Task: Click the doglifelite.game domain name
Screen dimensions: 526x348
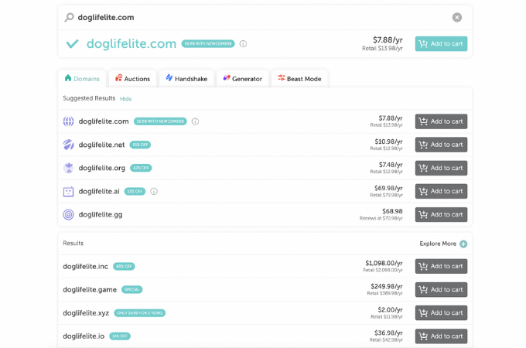Action: click(x=90, y=290)
